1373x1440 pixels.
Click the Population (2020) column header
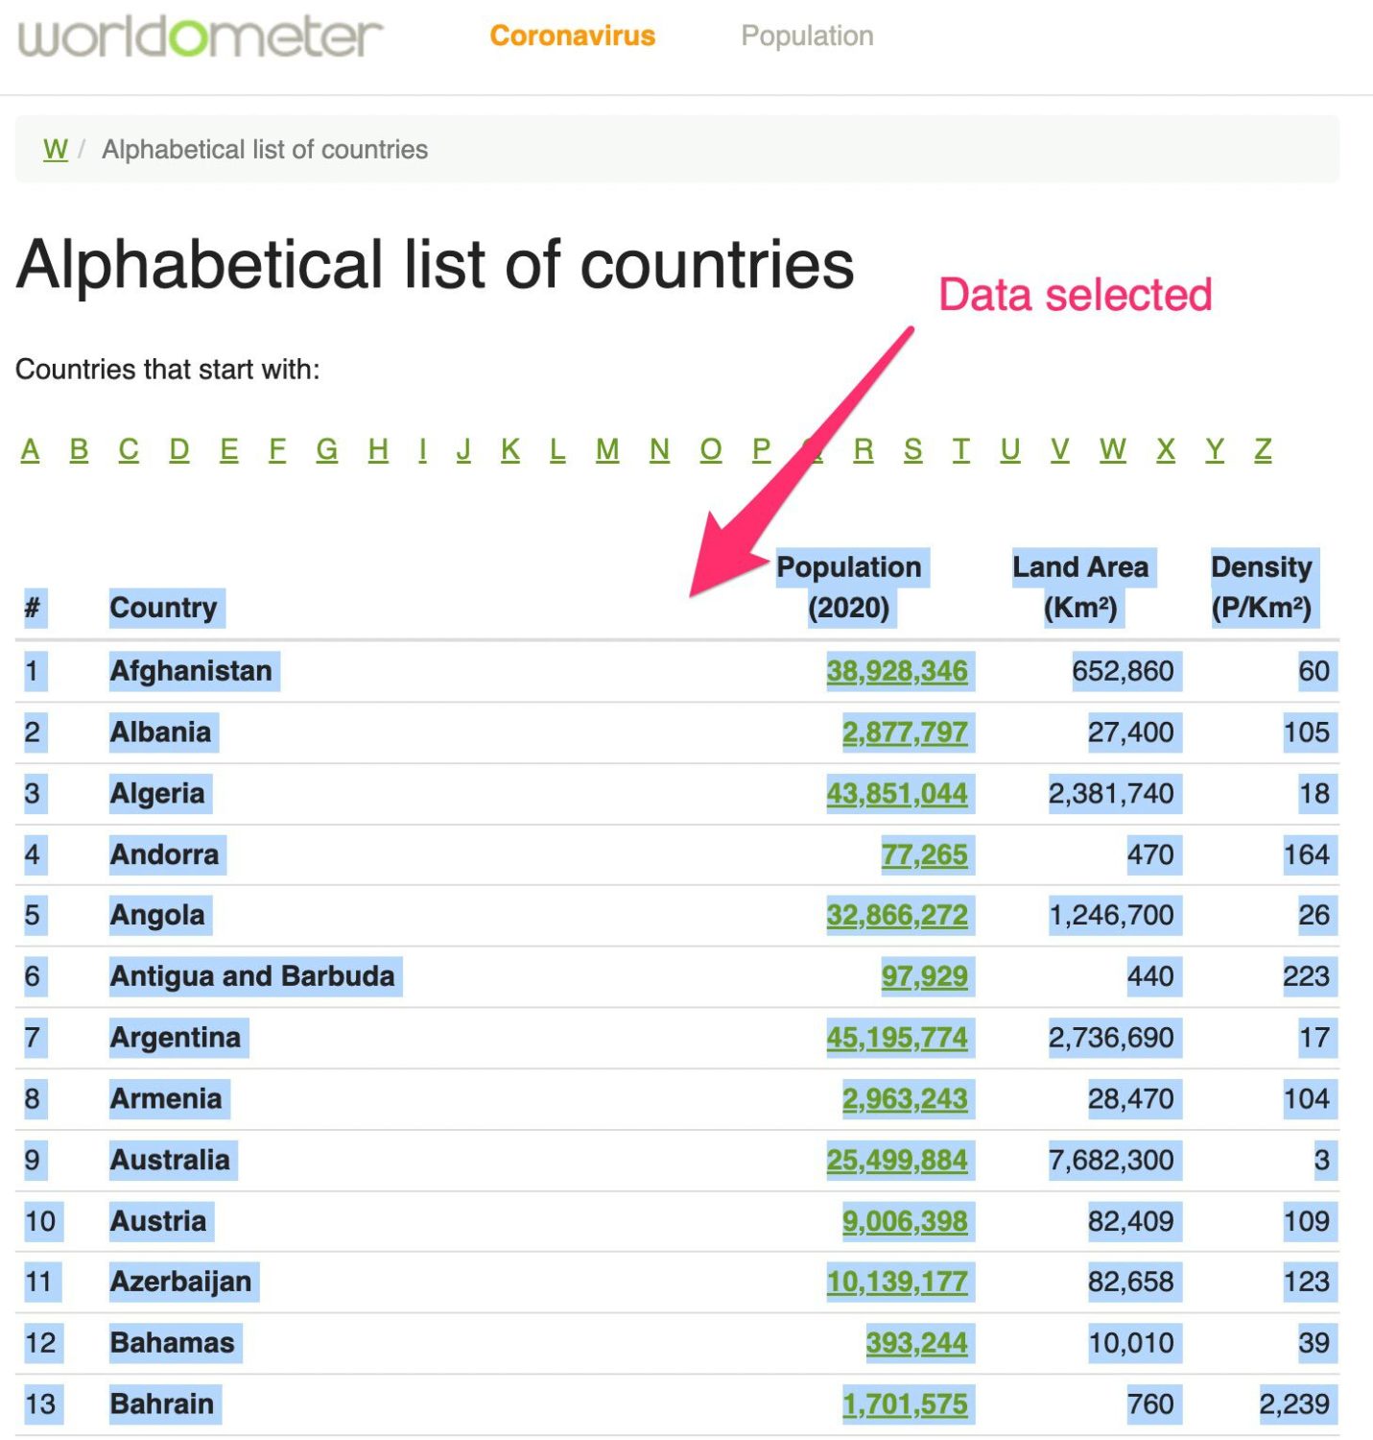[x=849, y=587]
